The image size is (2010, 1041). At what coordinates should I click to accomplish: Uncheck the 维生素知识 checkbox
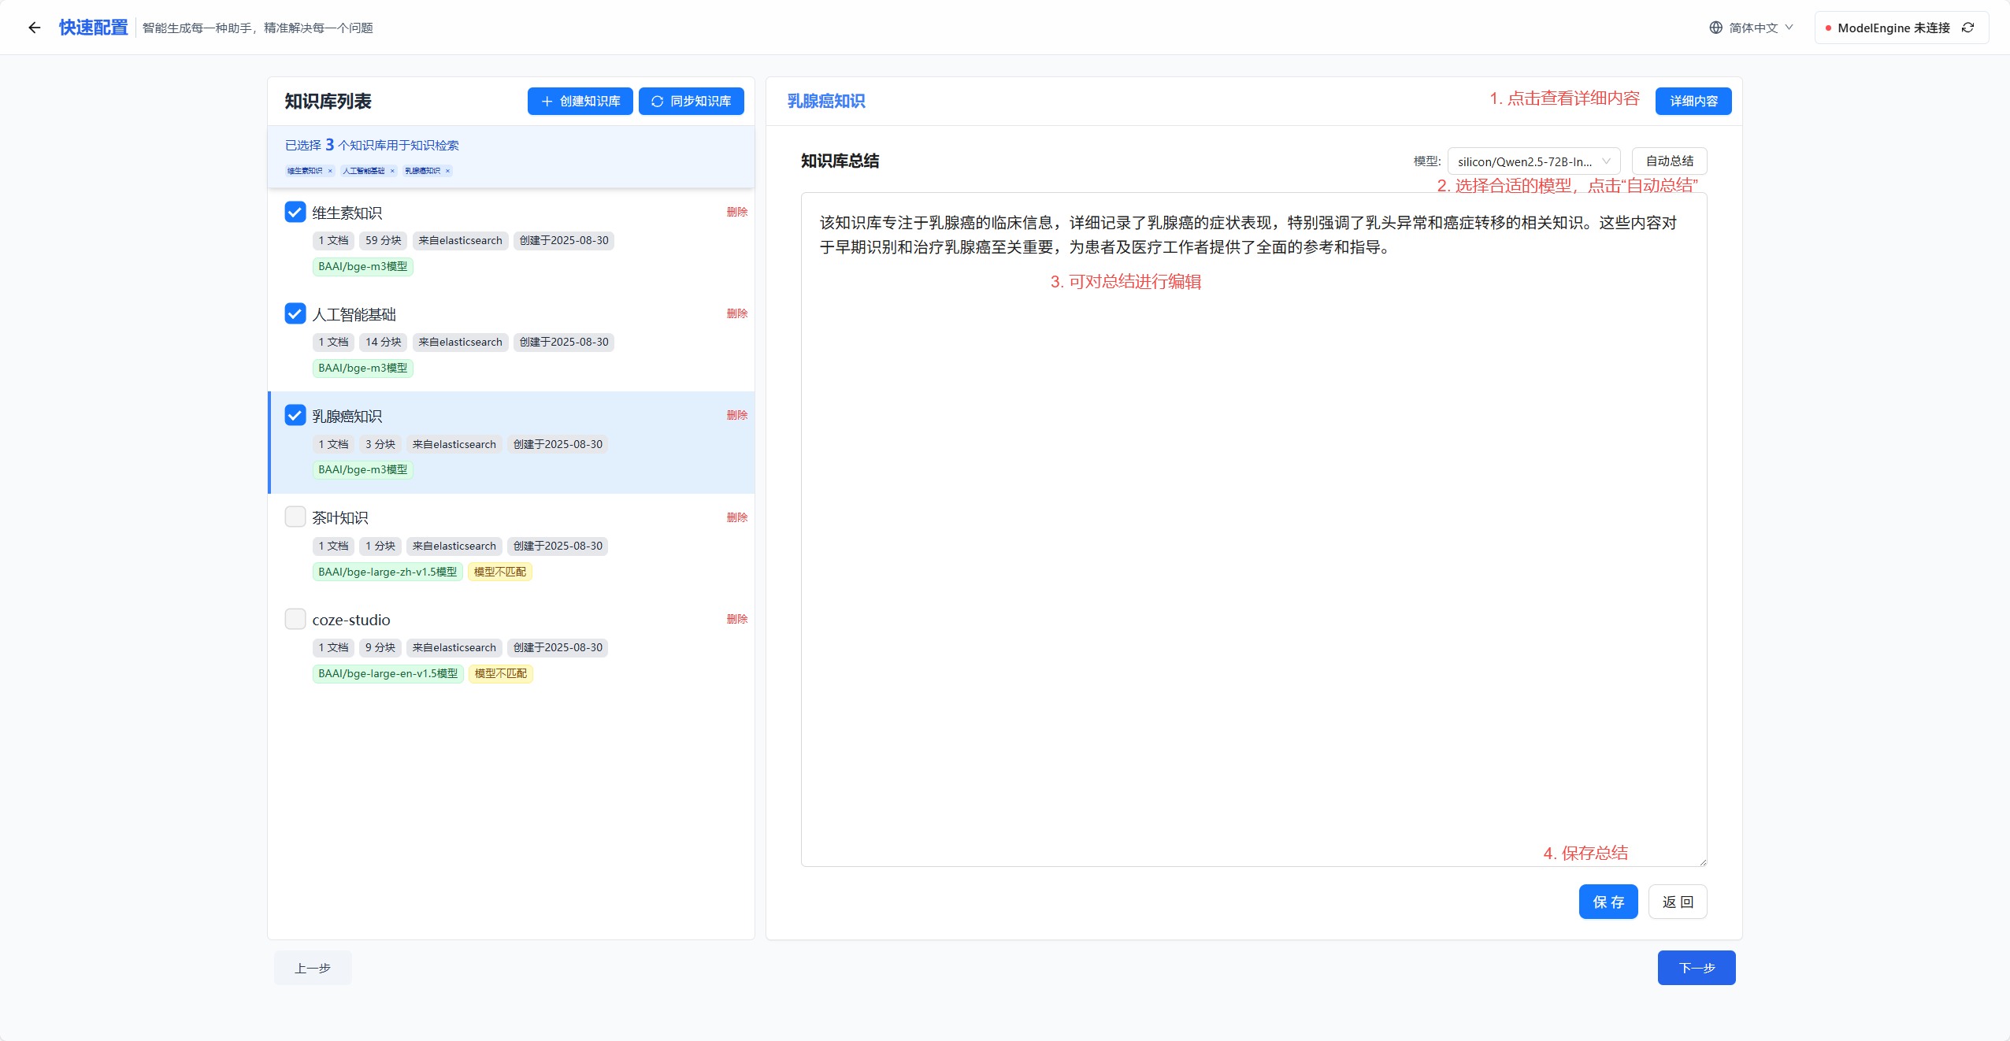(295, 212)
